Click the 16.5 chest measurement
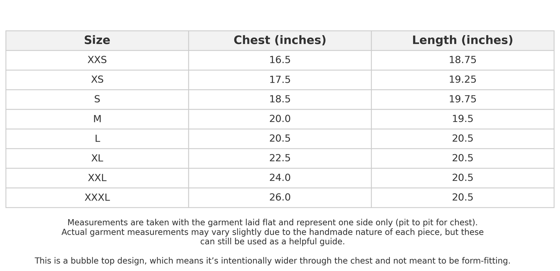The image size is (560, 271). click(280, 60)
